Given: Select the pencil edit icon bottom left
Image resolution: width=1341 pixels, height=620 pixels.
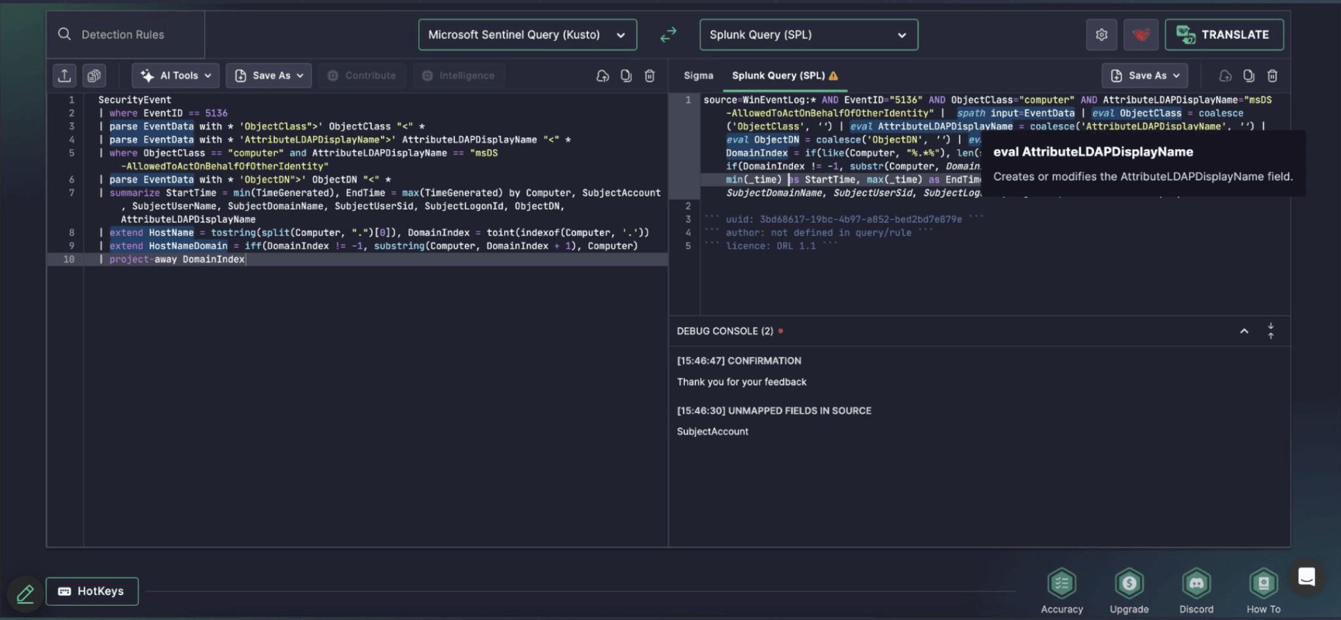Looking at the screenshot, I should [x=25, y=593].
